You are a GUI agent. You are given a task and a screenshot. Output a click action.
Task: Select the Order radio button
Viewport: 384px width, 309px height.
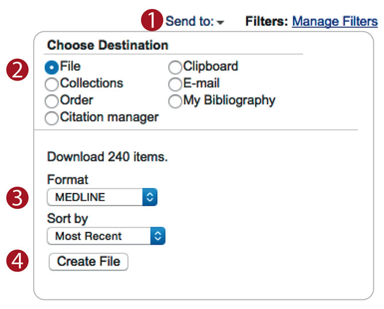(52, 101)
